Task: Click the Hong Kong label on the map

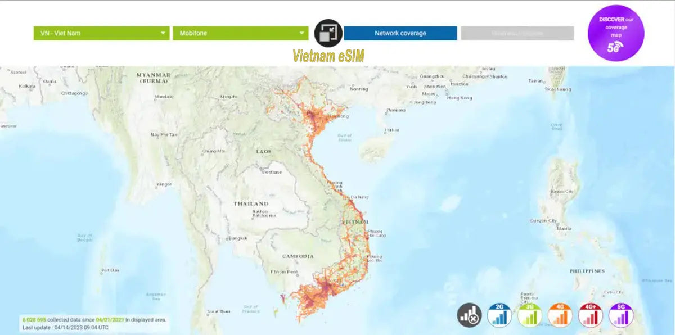Action: (459, 98)
